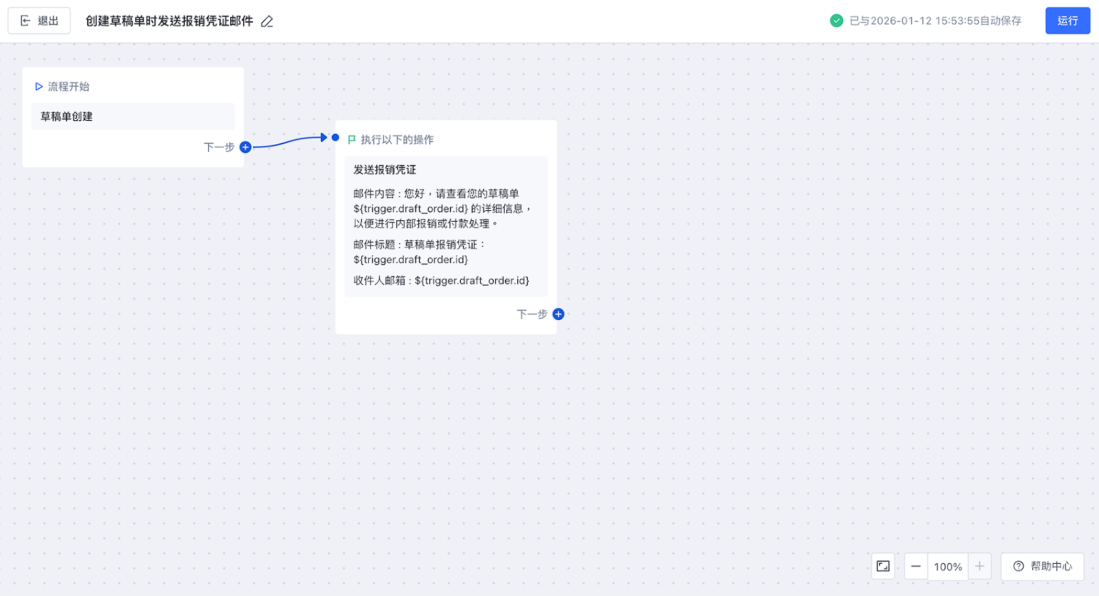The image size is (1099, 596).
Task: Run the workflow with 运行 button
Action: click(1067, 21)
